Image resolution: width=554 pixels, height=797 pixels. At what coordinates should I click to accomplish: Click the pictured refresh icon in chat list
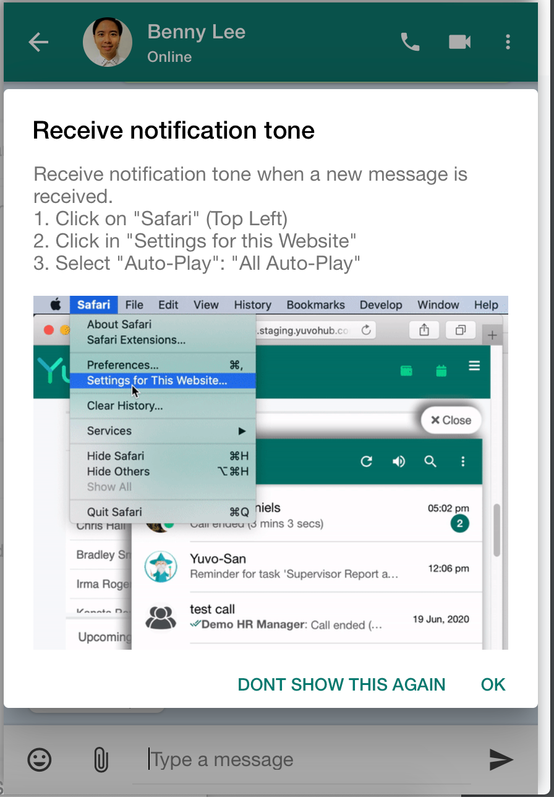[367, 462]
